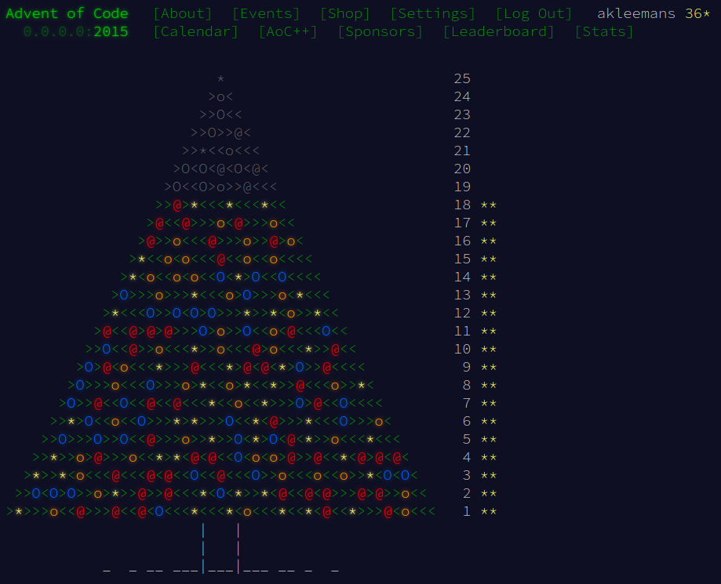This screenshot has width=721, height=584.
Task: Click the gold stars beside day 5
Action: click(488, 440)
